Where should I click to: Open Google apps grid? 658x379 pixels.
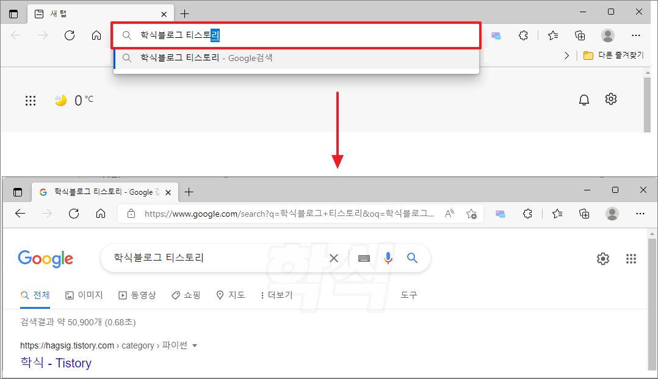coord(631,259)
